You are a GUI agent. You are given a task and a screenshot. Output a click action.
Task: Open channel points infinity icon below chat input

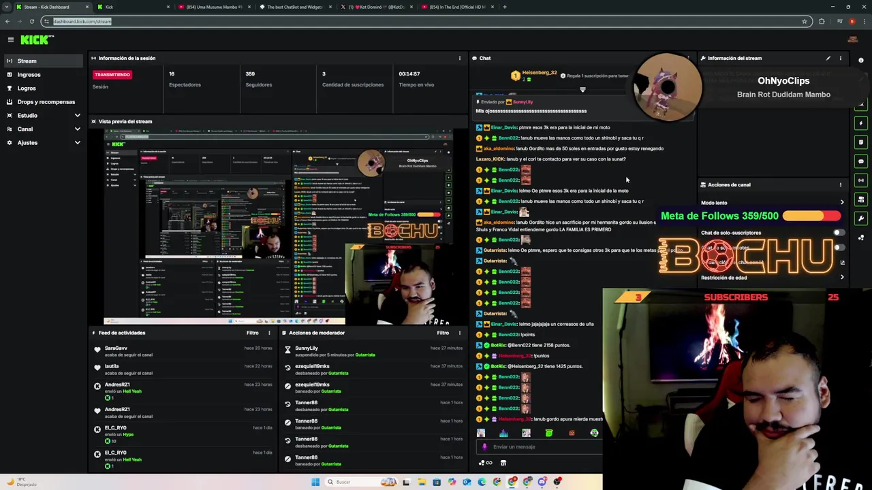(486, 463)
